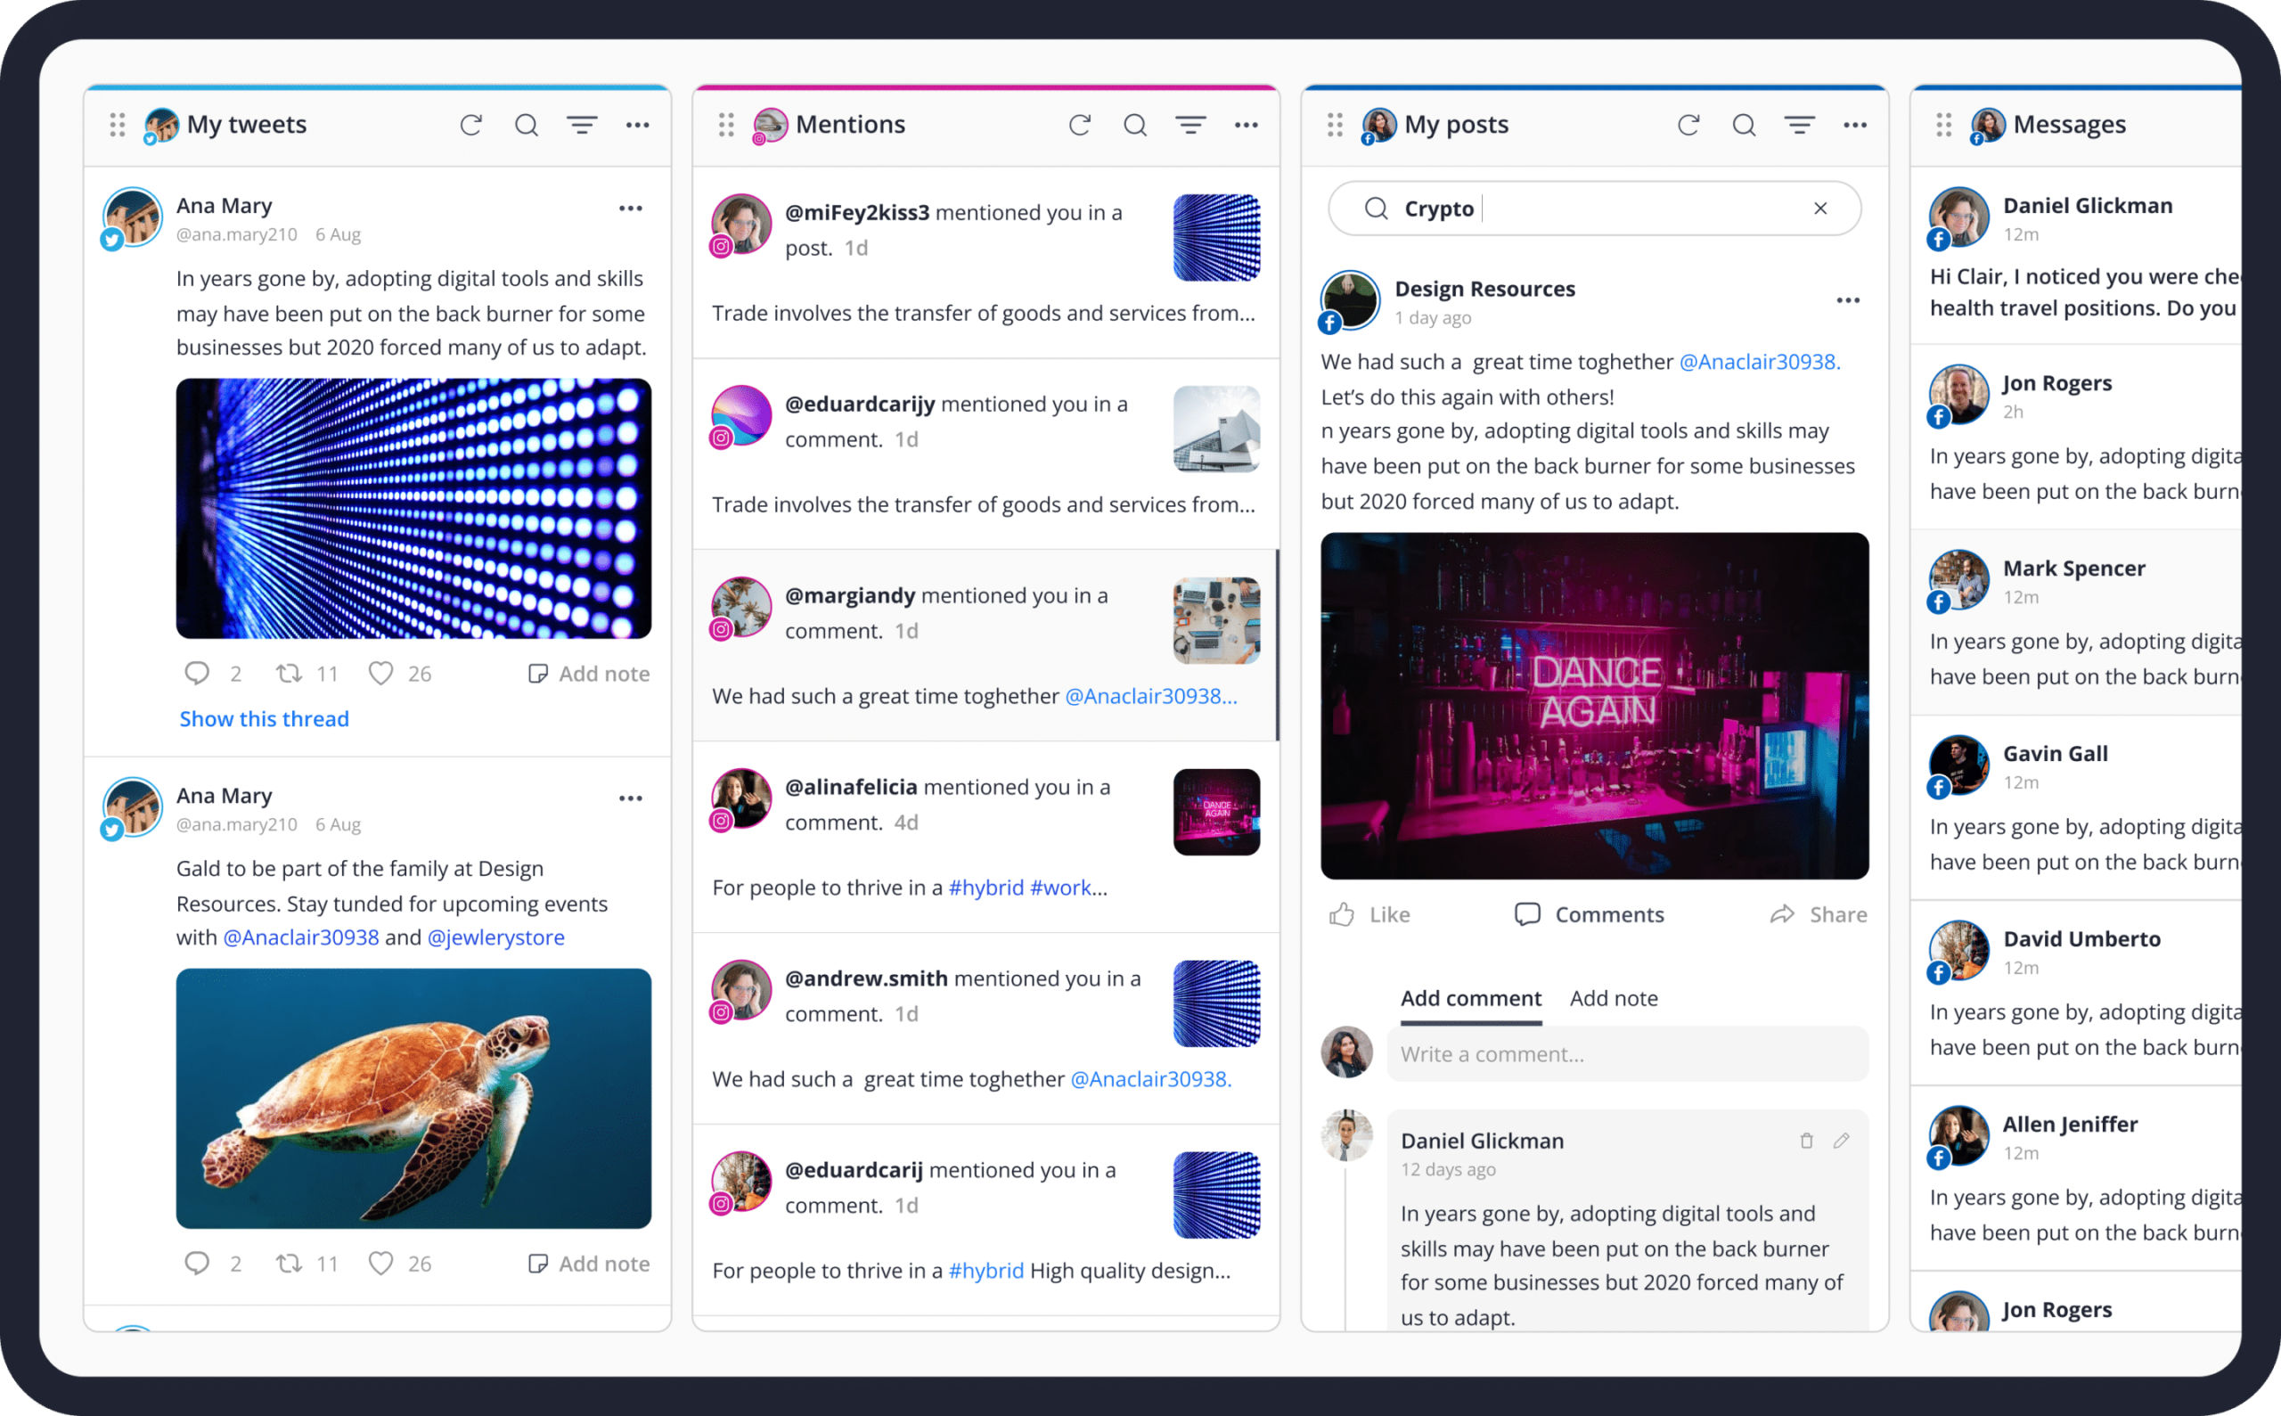Switch to the Add comment tab
The height and width of the screenshot is (1416, 2281).
tap(1470, 997)
